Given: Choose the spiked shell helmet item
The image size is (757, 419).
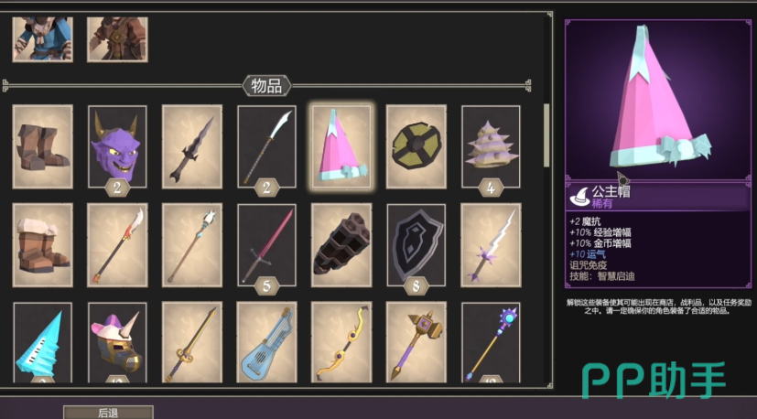Looking at the screenshot, I should tap(491, 146).
